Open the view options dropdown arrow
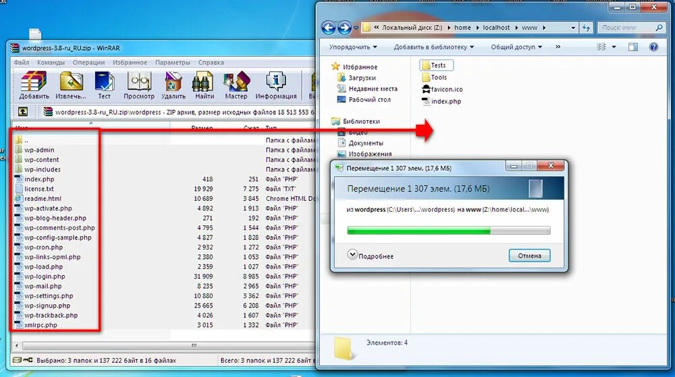Viewport: 675px width, 377px height. pos(614,47)
